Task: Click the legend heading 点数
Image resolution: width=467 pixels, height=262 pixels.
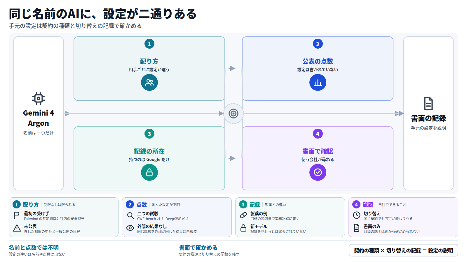Action: 142,205
